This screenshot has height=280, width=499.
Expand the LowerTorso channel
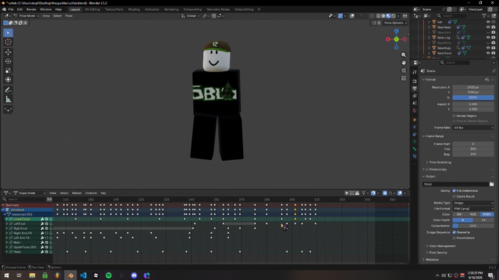tap(6, 219)
